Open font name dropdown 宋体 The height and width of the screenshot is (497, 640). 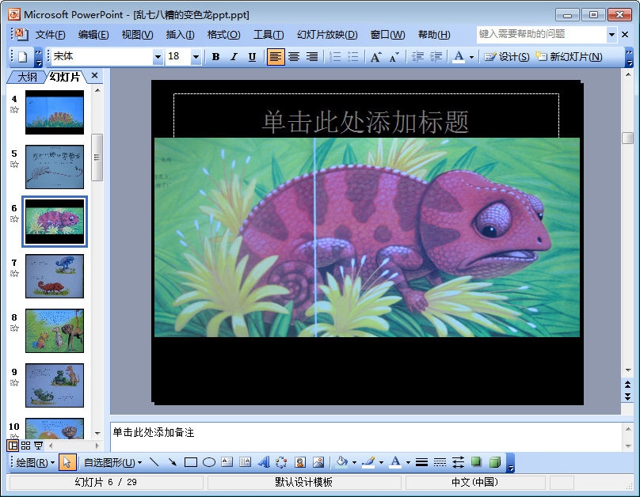(158, 57)
